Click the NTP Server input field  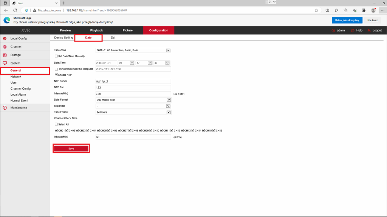click(x=133, y=81)
